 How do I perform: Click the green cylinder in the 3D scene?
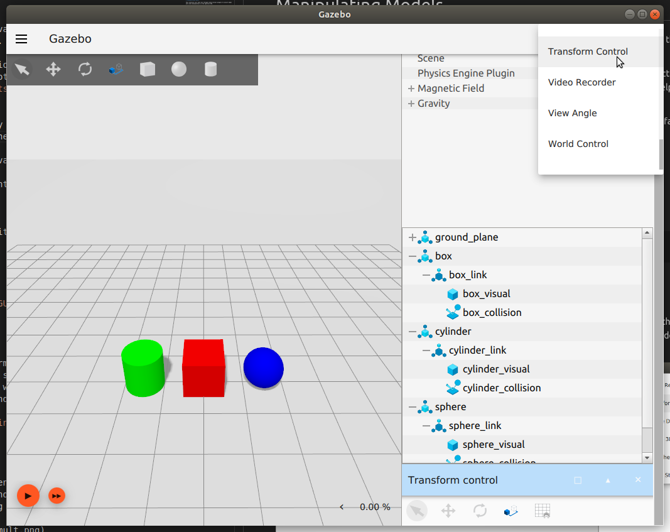(x=143, y=368)
